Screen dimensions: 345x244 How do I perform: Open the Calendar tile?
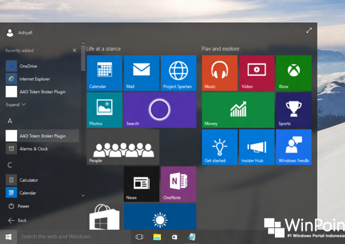click(104, 73)
